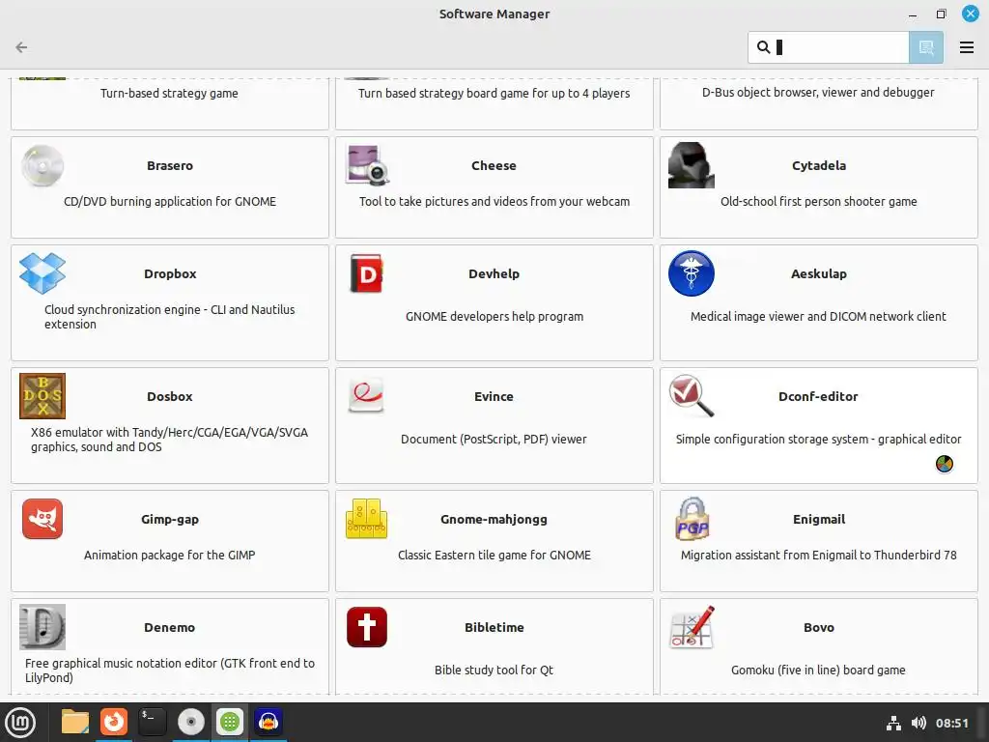Screen dimensions: 989x742
Task: Click 'Medical image viewer and DICOM' description
Action: point(818,317)
